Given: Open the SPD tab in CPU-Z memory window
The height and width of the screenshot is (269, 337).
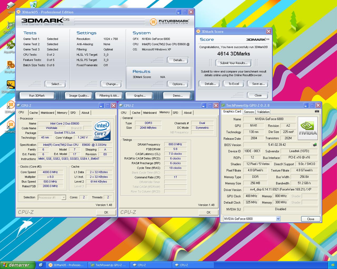Looking at the screenshot, I should coord(175,113).
